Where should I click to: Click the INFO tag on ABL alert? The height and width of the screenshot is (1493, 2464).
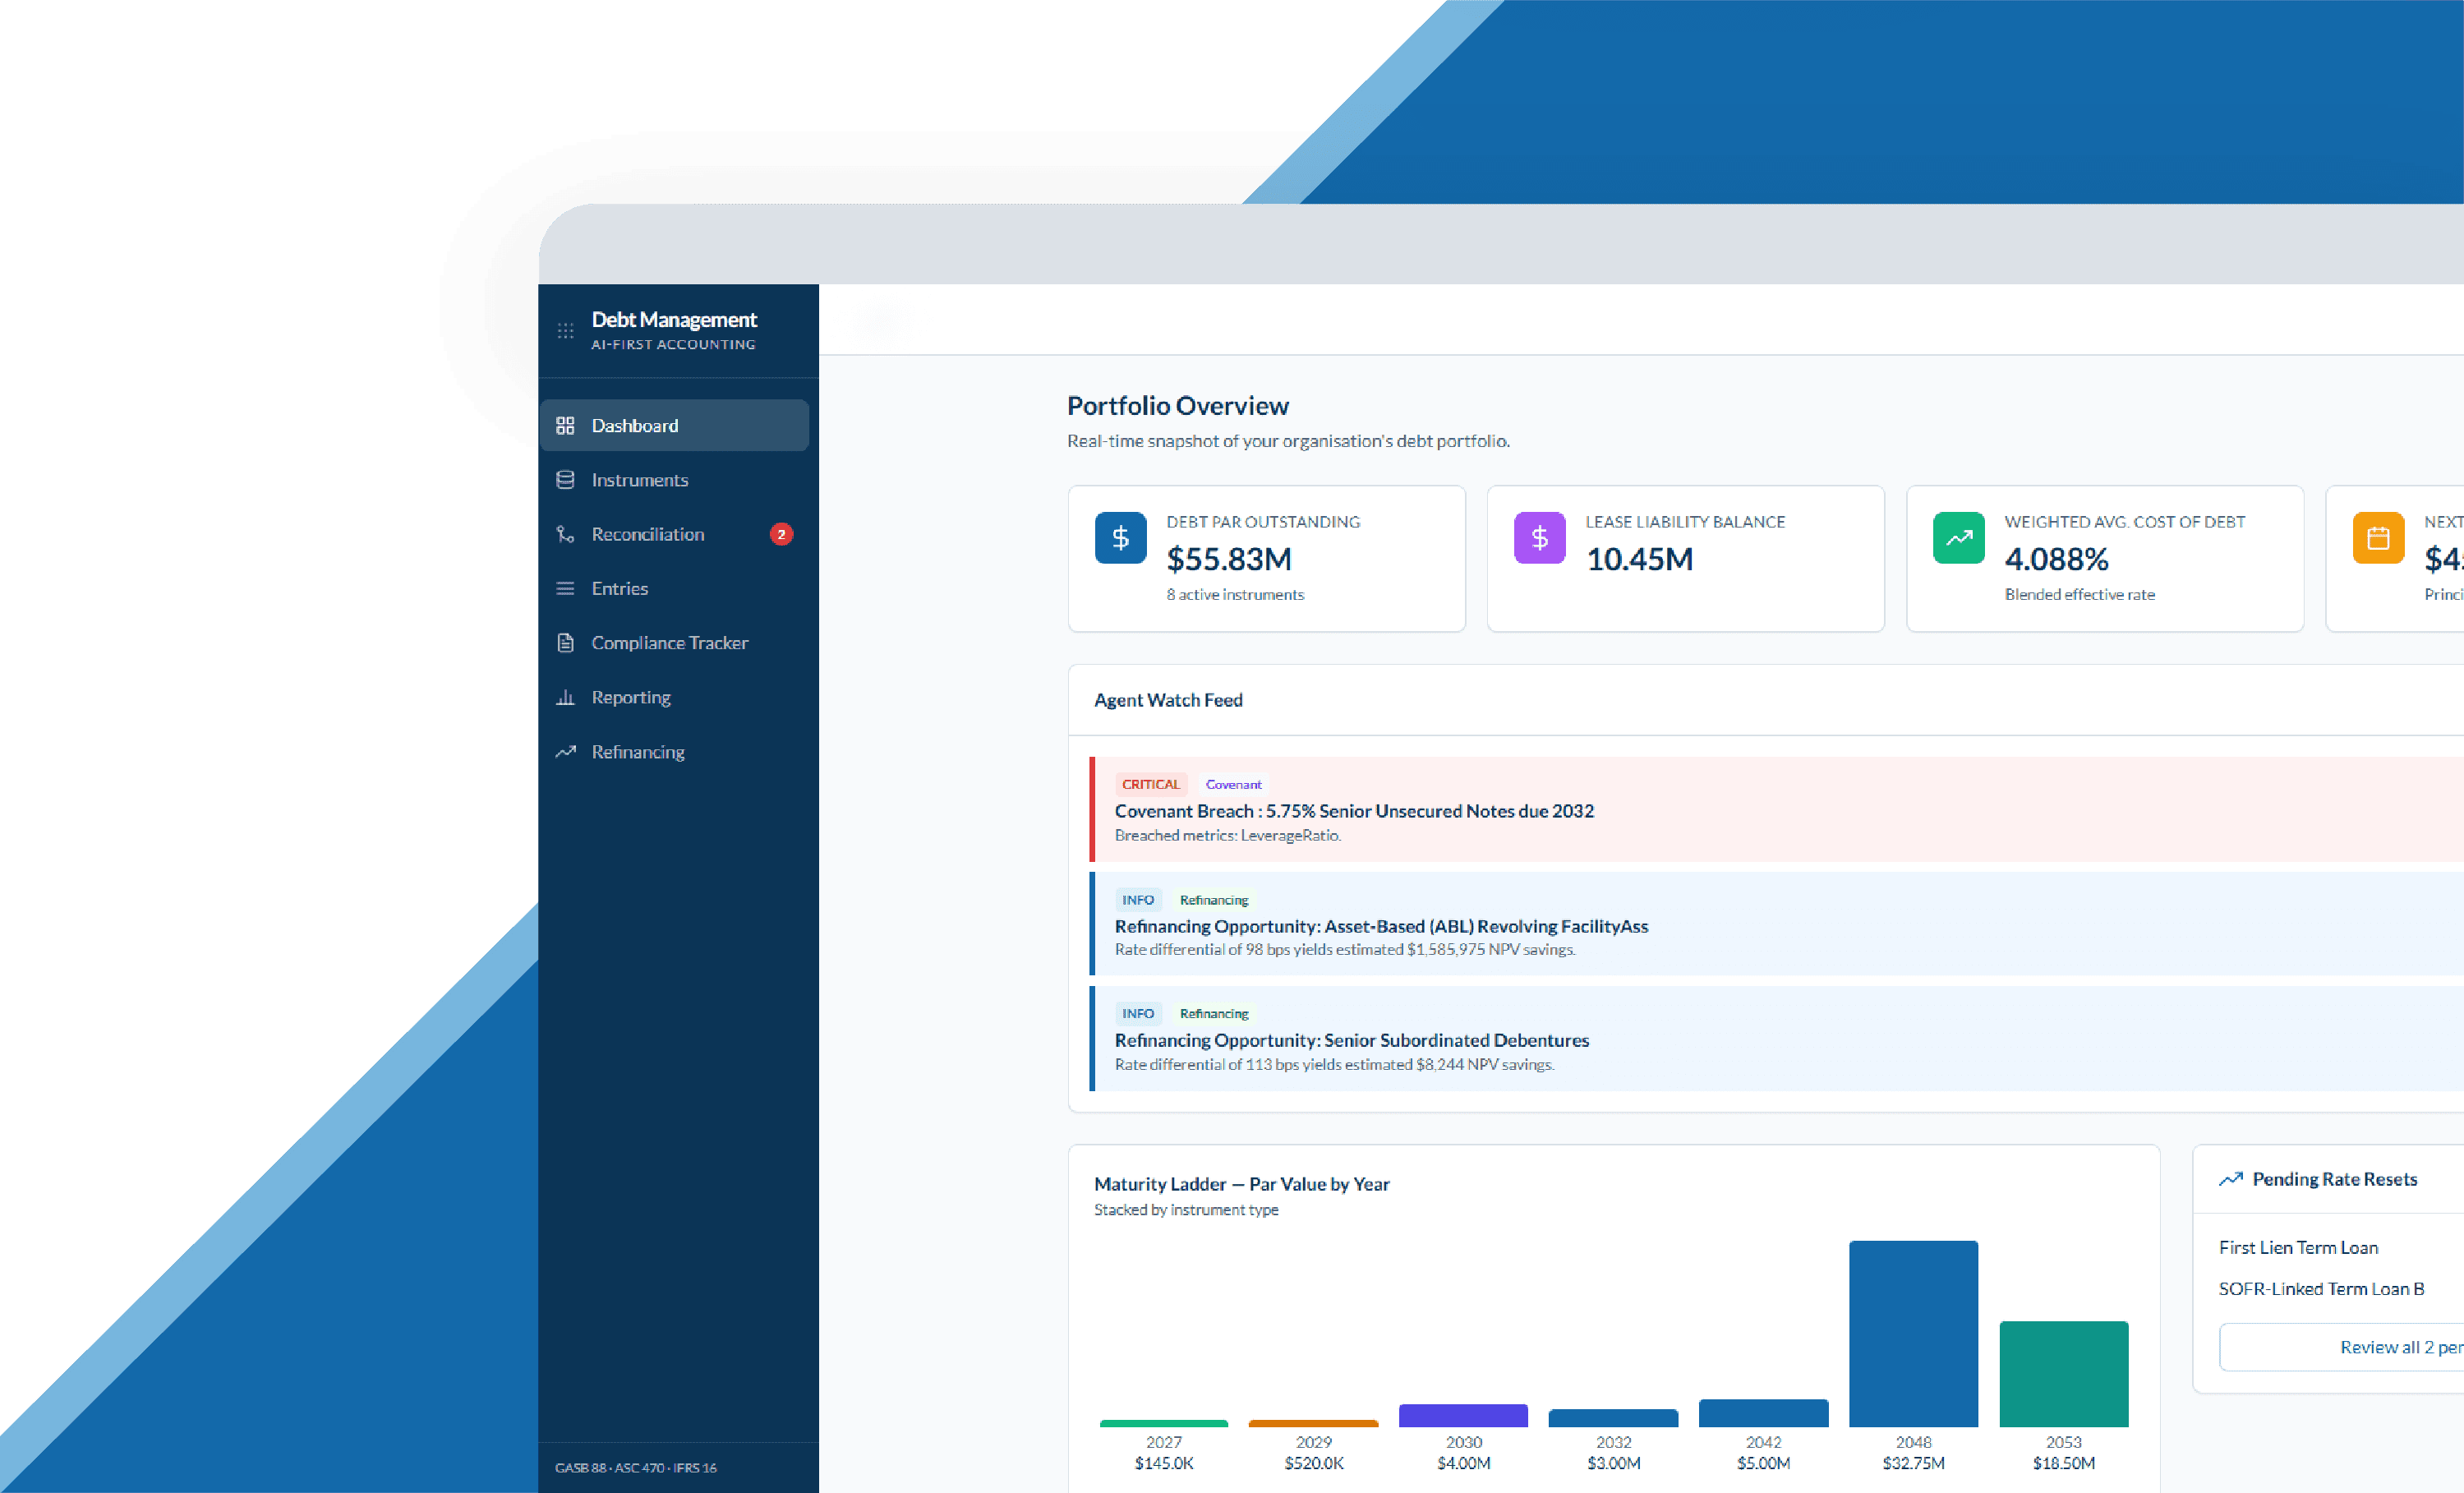pyautogui.click(x=1138, y=899)
